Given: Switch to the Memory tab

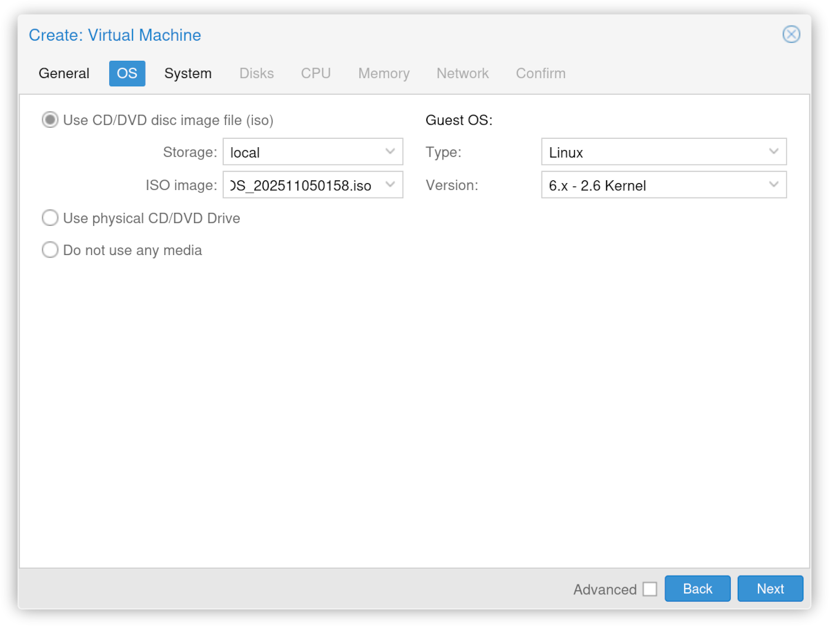Looking at the screenshot, I should tap(383, 73).
